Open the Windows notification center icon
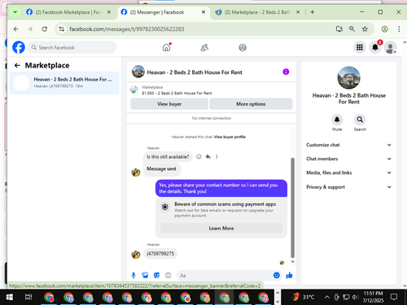This screenshot has width=407, height=305. [394, 297]
